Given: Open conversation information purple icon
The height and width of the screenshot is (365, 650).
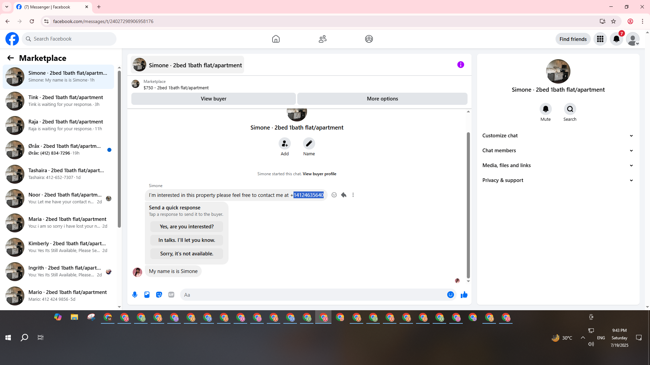Looking at the screenshot, I should pyautogui.click(x=461, y=65).
